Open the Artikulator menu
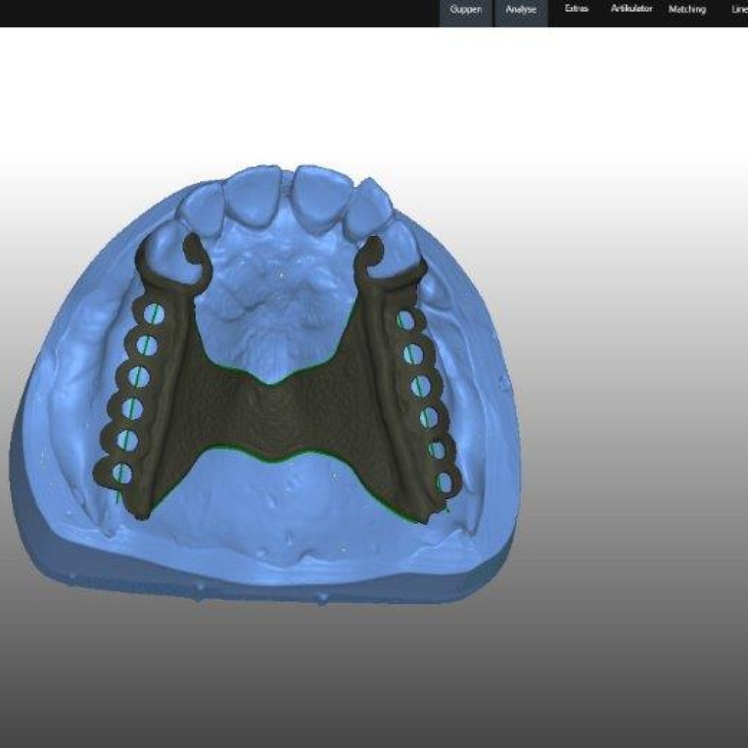Image resolution: width=748 pixels, height=748 pixels. (x=631, y=9)
